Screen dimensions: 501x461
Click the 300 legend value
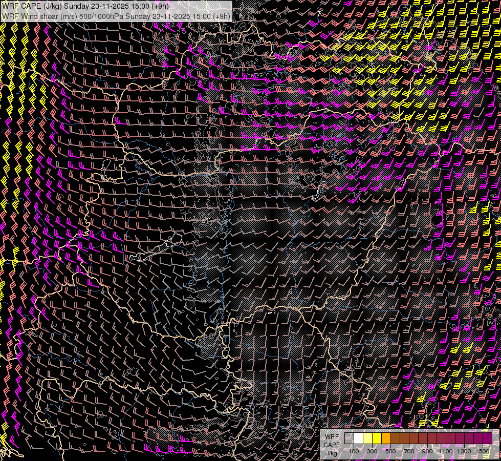tap(372, 451)
